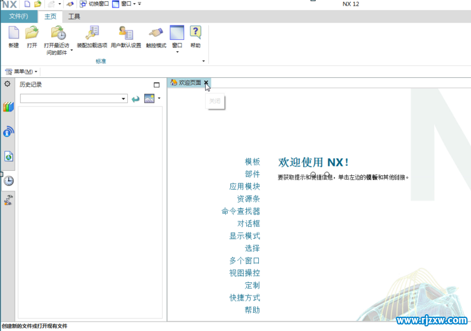This screenshot has height=331, width=471.
Task: Open the Roles tab in resource bar
Action: (x=8, y=200)
